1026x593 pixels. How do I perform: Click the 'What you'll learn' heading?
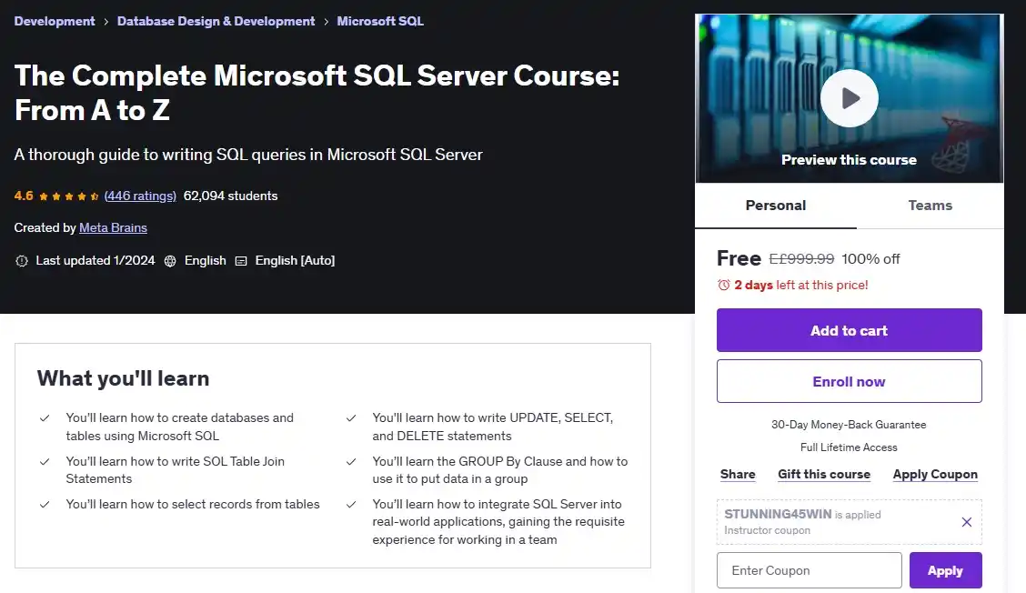123,378
